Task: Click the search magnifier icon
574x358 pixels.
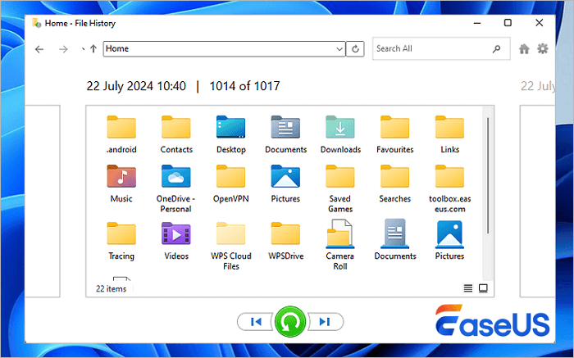Action: point(496,48)
